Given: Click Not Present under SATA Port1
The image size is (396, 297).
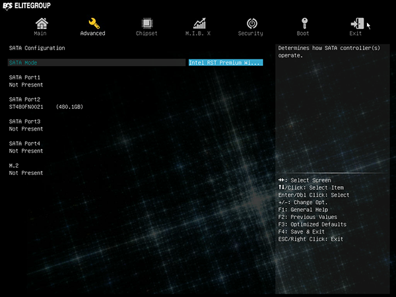Looking at the screenshot, I should pos(26,85).
